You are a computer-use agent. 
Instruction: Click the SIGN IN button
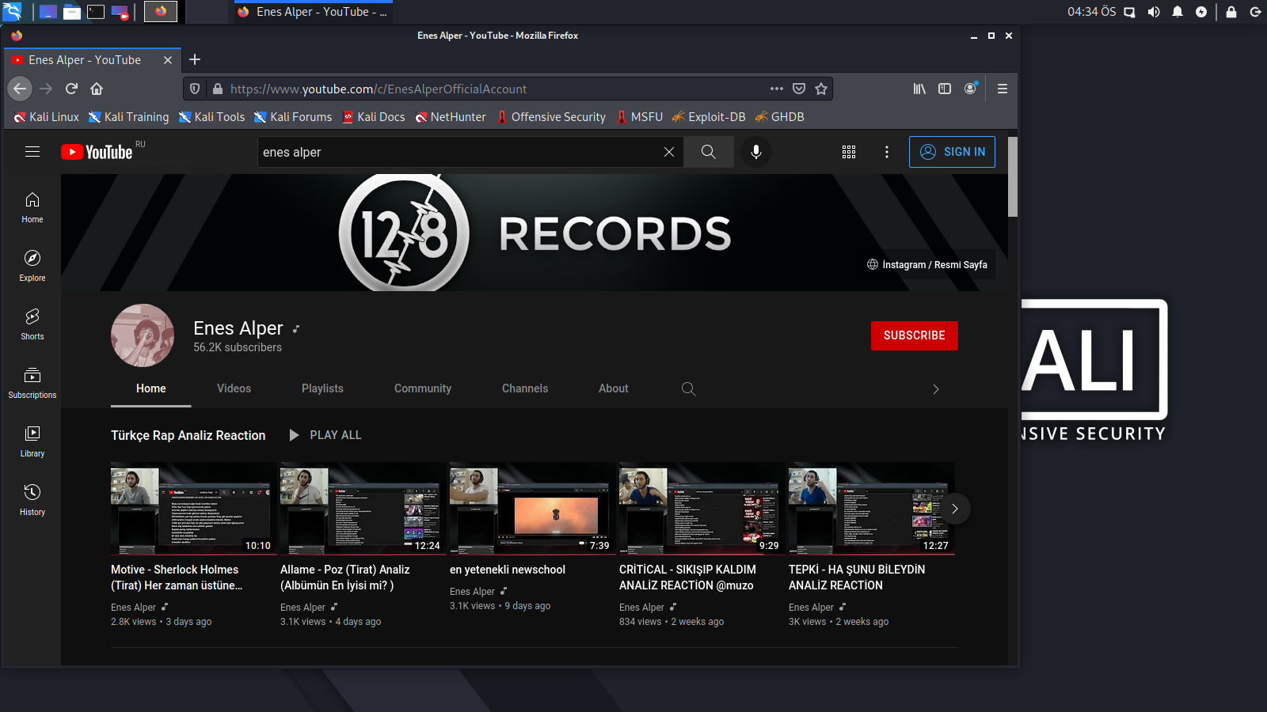click(952, 152)
